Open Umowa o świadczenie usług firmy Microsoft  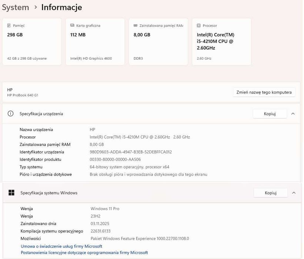point(61,246)
